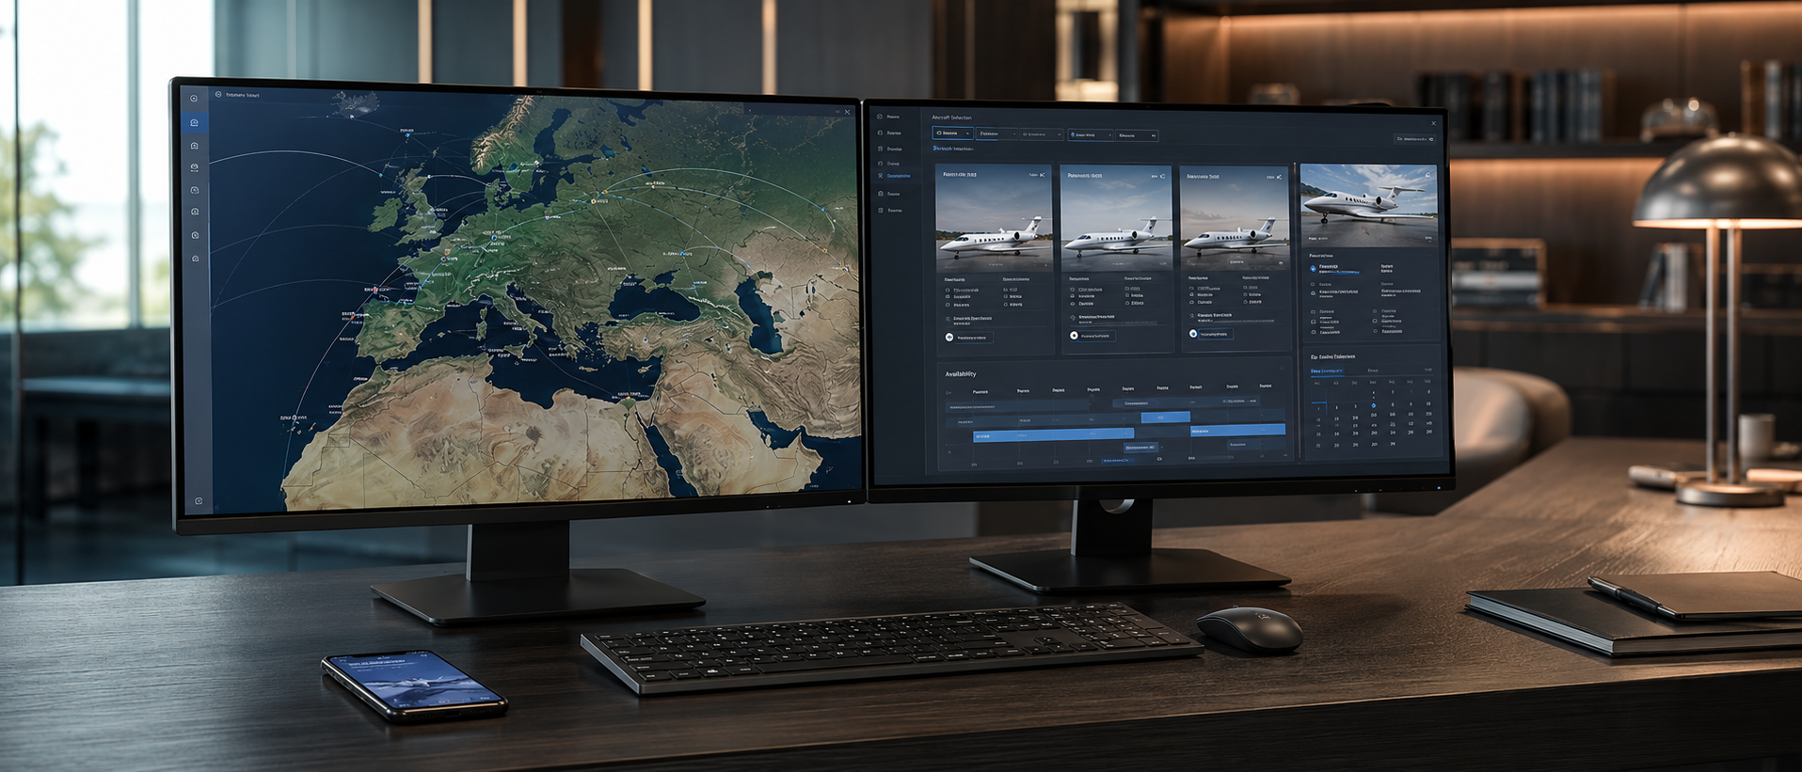Click the share icon on the second aircraft card
The image size is (1802, 772).
click(x=1163, y=176)
